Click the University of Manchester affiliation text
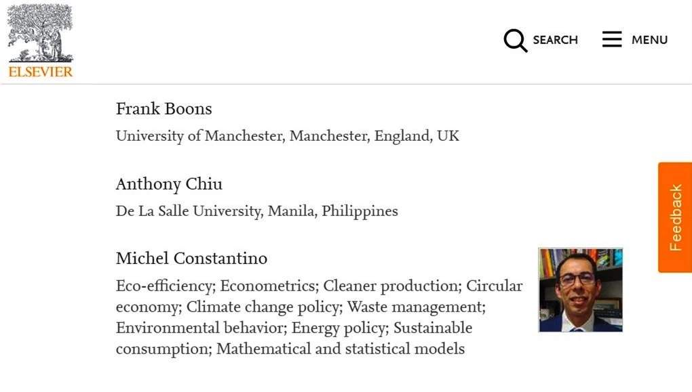 287,135
